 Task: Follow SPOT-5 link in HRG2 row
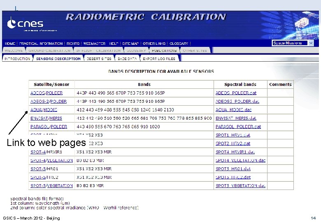pyautogui.click(x=38, y=177)
